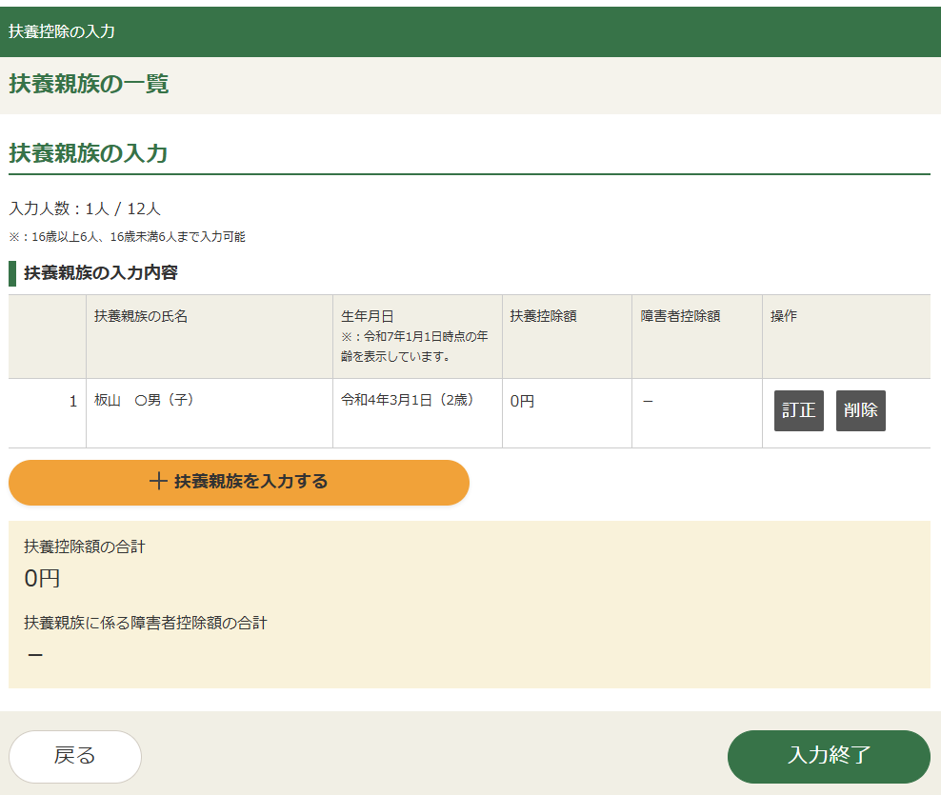The image size is (941, 795).
Task: Click the plus icon on the add dependent button
Action: pos(158,482)
